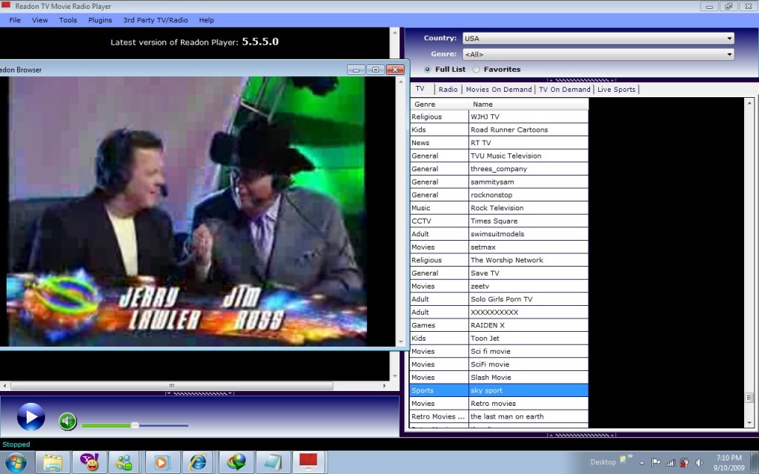The height and width of the screenshot is (474, 759).
Task: Go to the Live Sports tab
Action: 616,90
